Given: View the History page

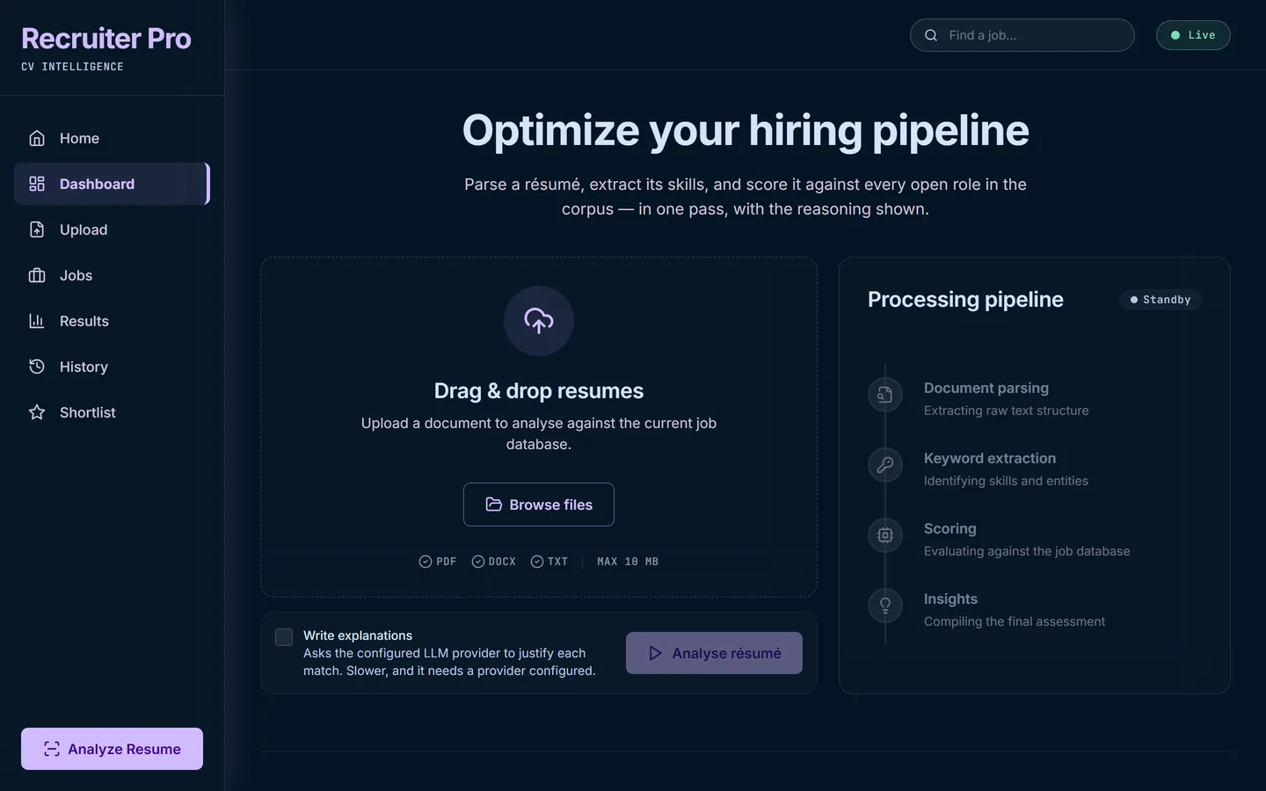Looking at the screenshot, I should pyautogui.click(x=112, y=366).
